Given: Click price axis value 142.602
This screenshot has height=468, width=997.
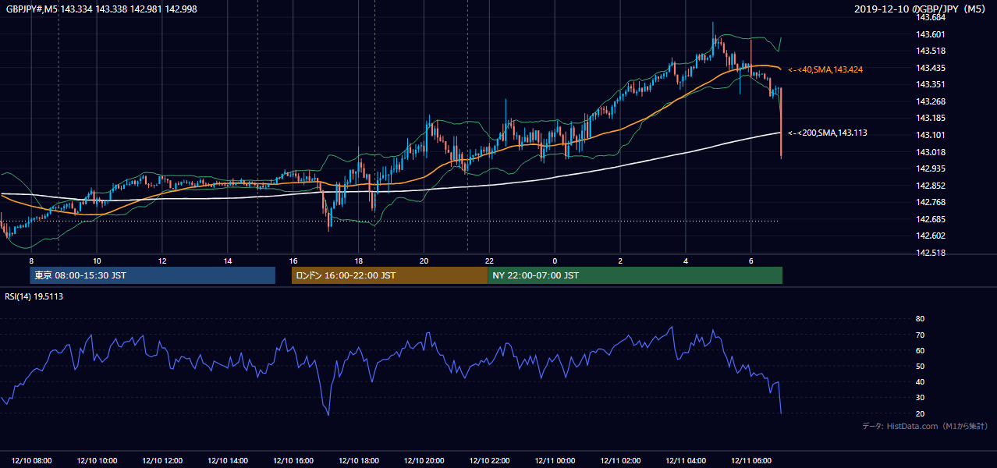Looking at the screenshot, I should [x=931, y=236].
